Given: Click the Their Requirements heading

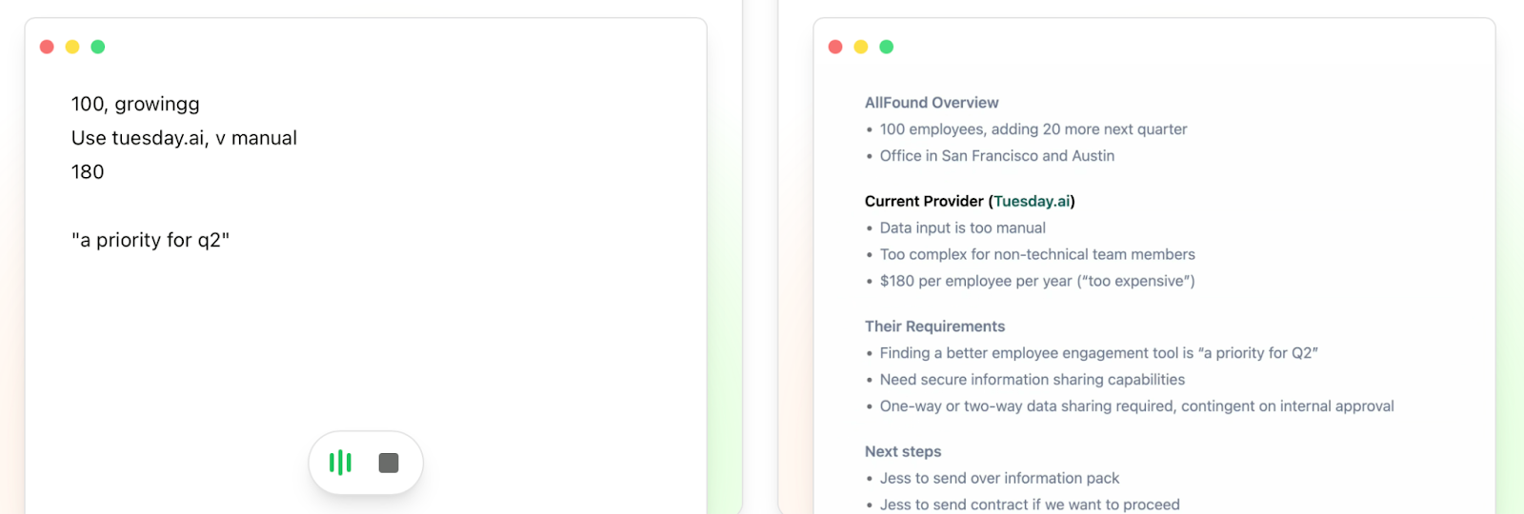Looking at the screenshot, I should point(934,326).
